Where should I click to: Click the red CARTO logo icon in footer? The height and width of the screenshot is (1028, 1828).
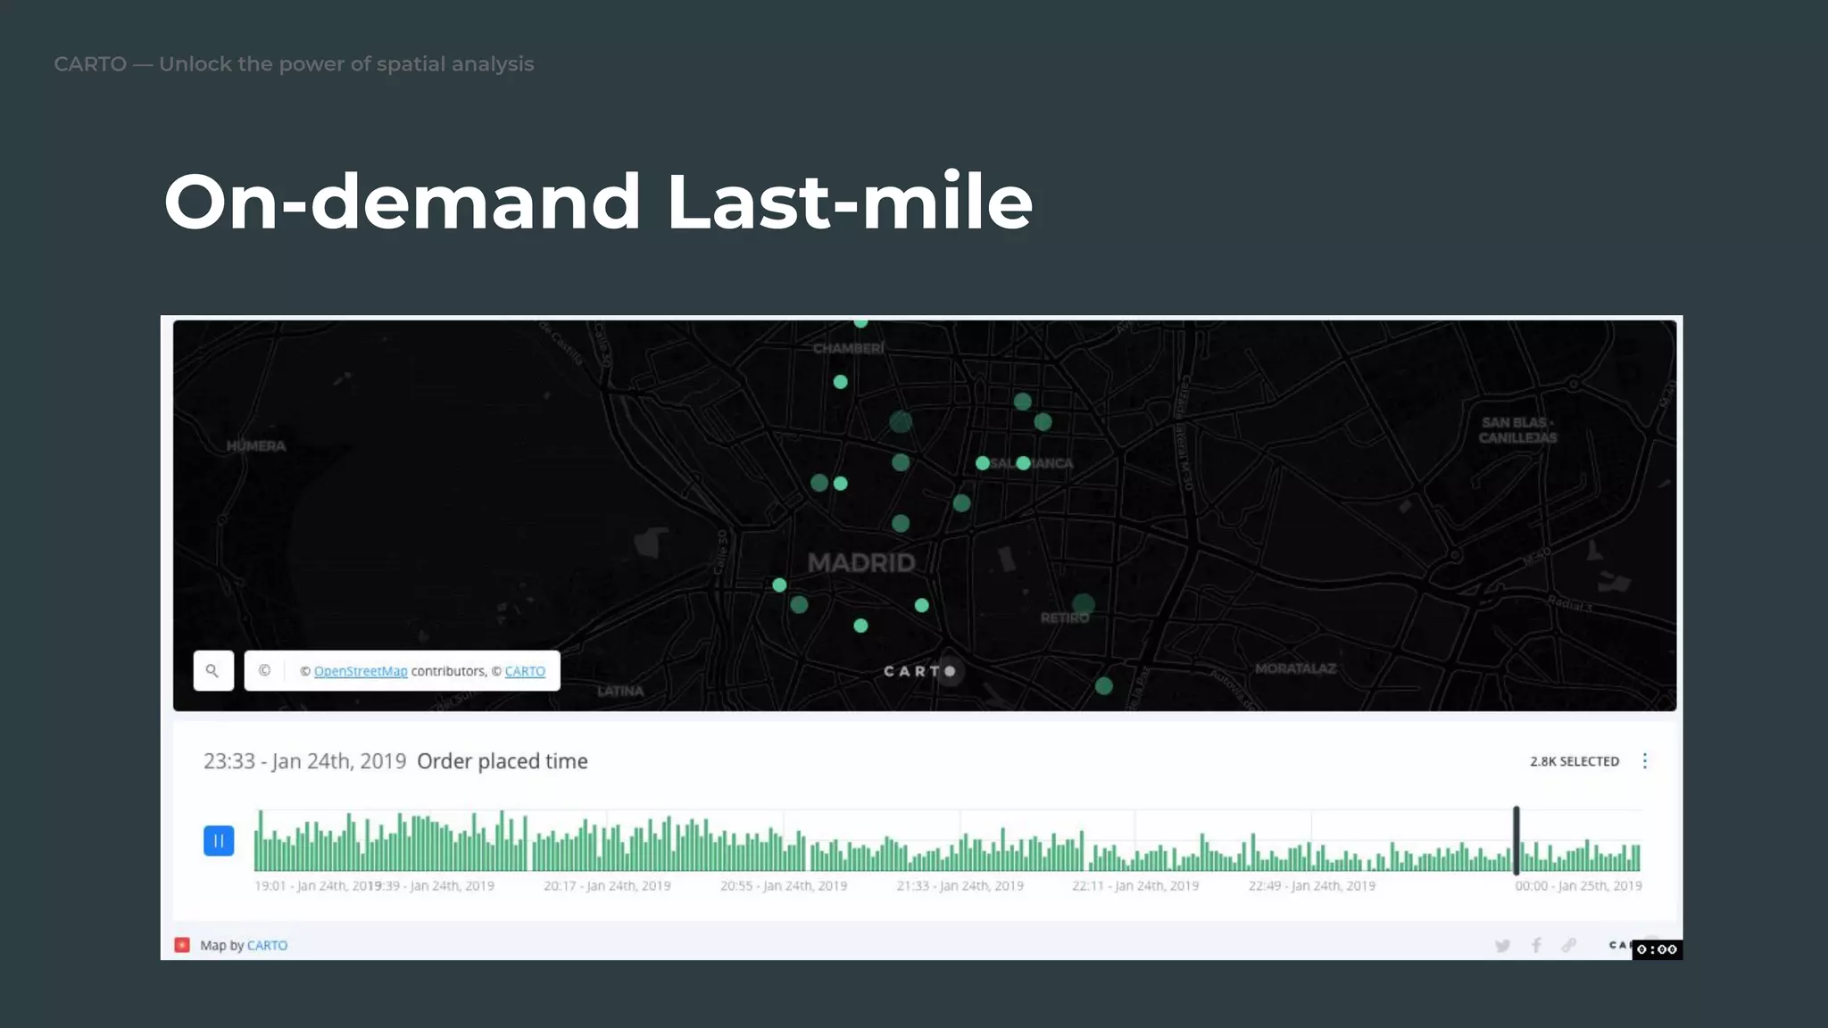coord(182,945)
